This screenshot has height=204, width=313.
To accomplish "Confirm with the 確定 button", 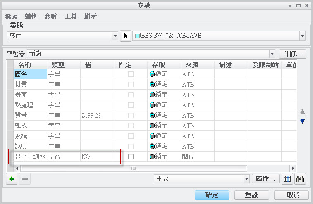I will [212, 195].
